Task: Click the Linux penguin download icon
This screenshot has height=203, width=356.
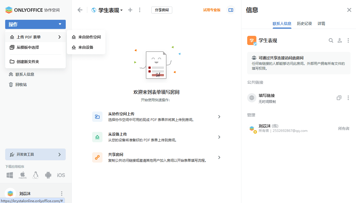Action: click(x=36, y=175)
